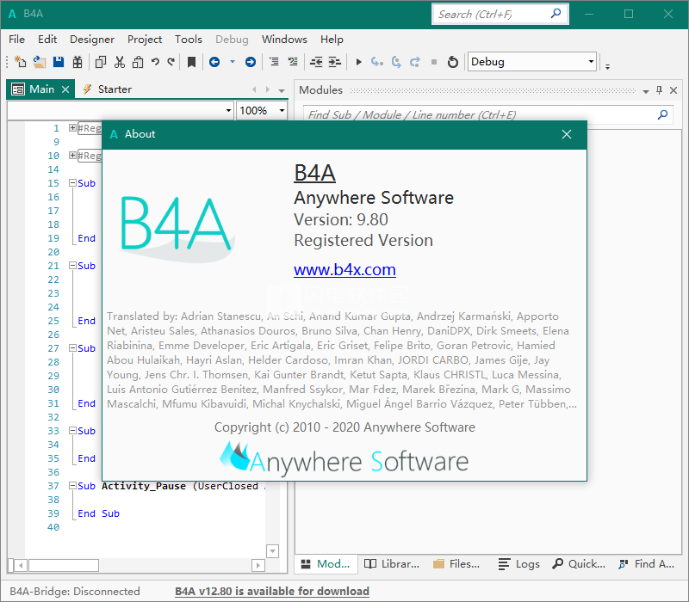Screen dimensions: 689x602
Task: Click the Copy toolbar icon
Action: tap(101, 62)
